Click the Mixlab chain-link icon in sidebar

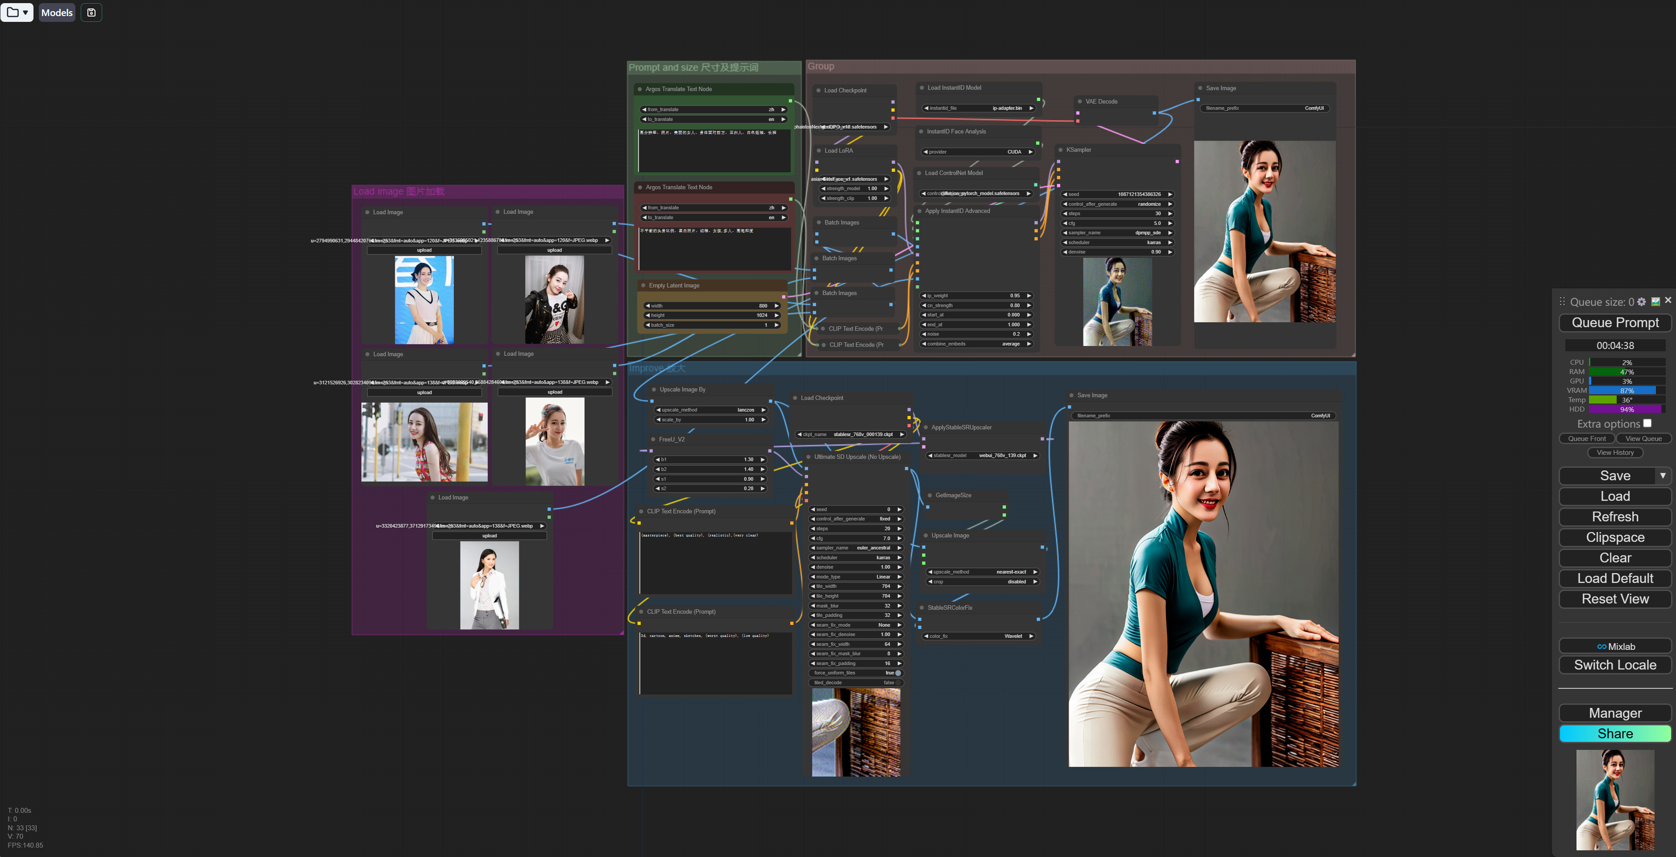(x=1602, y=646)
